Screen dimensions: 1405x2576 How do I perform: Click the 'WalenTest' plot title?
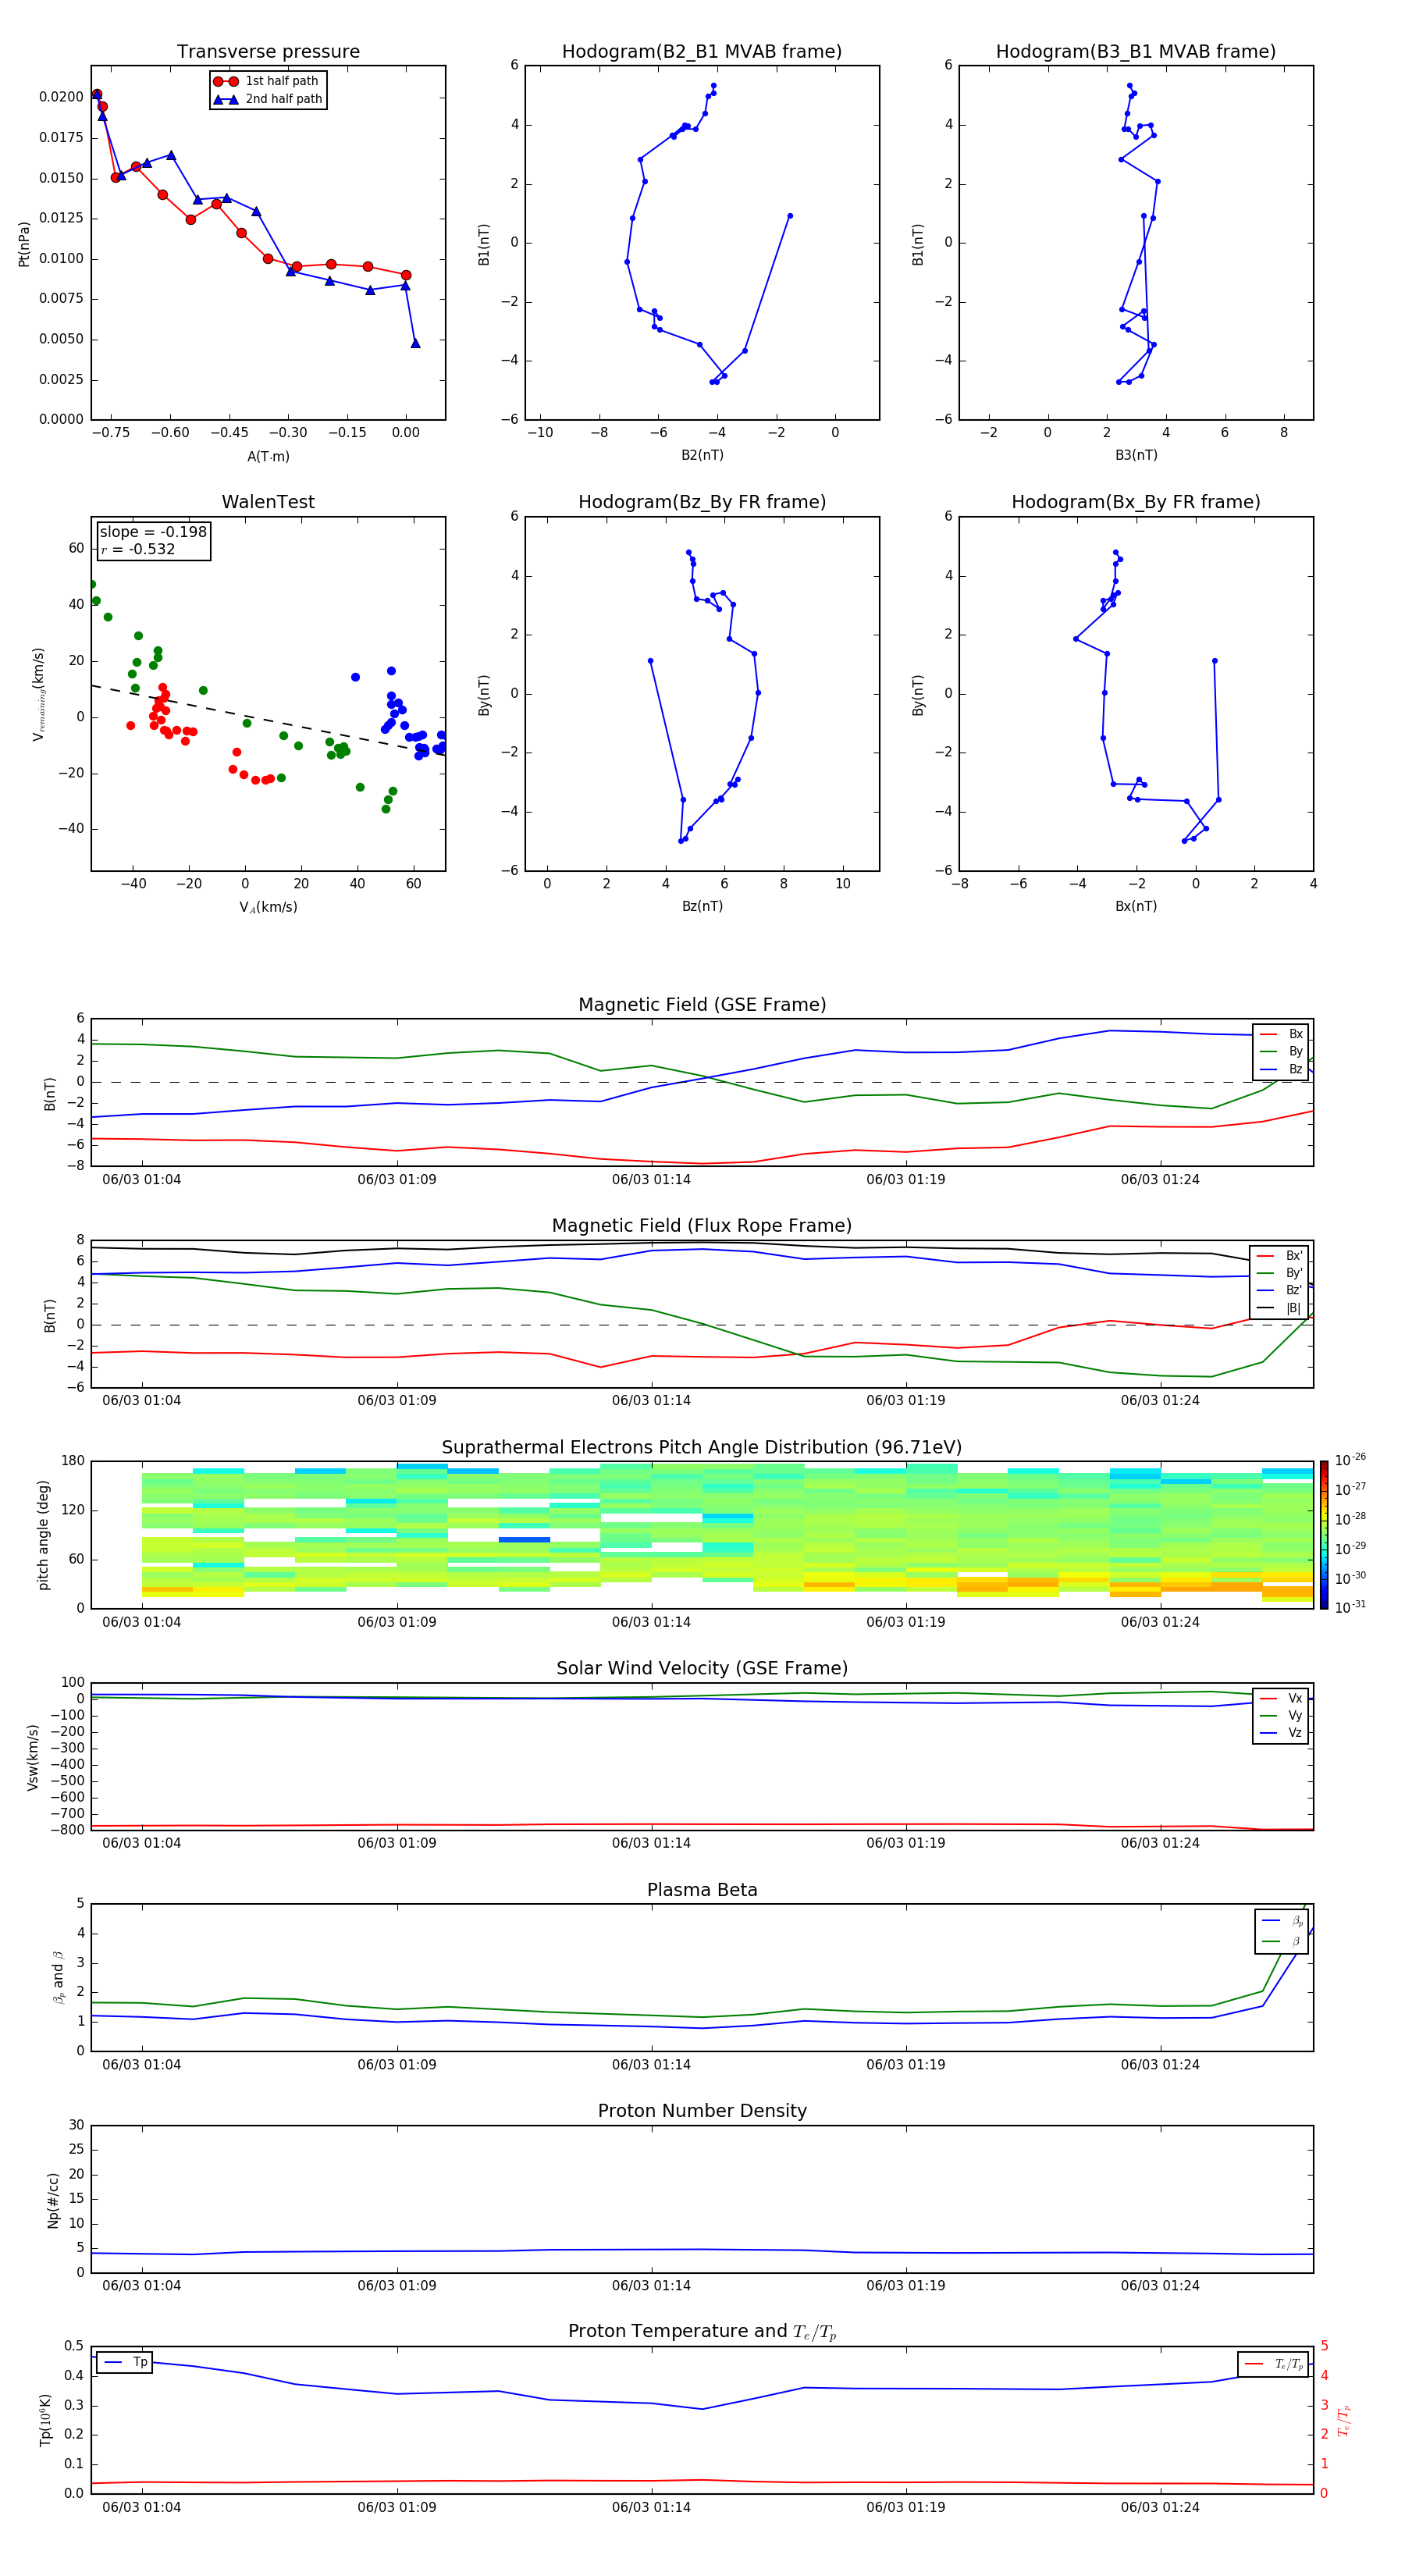[x=268, y=502]
